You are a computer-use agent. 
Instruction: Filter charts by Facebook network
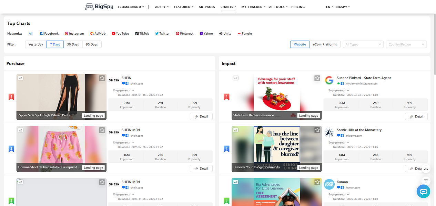click(x=49, y=34)
